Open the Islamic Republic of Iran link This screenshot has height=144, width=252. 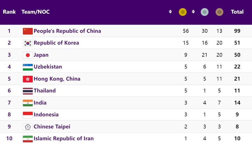click(x=64, y=138)
